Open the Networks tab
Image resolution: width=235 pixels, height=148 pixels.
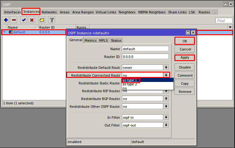(49, 12)
